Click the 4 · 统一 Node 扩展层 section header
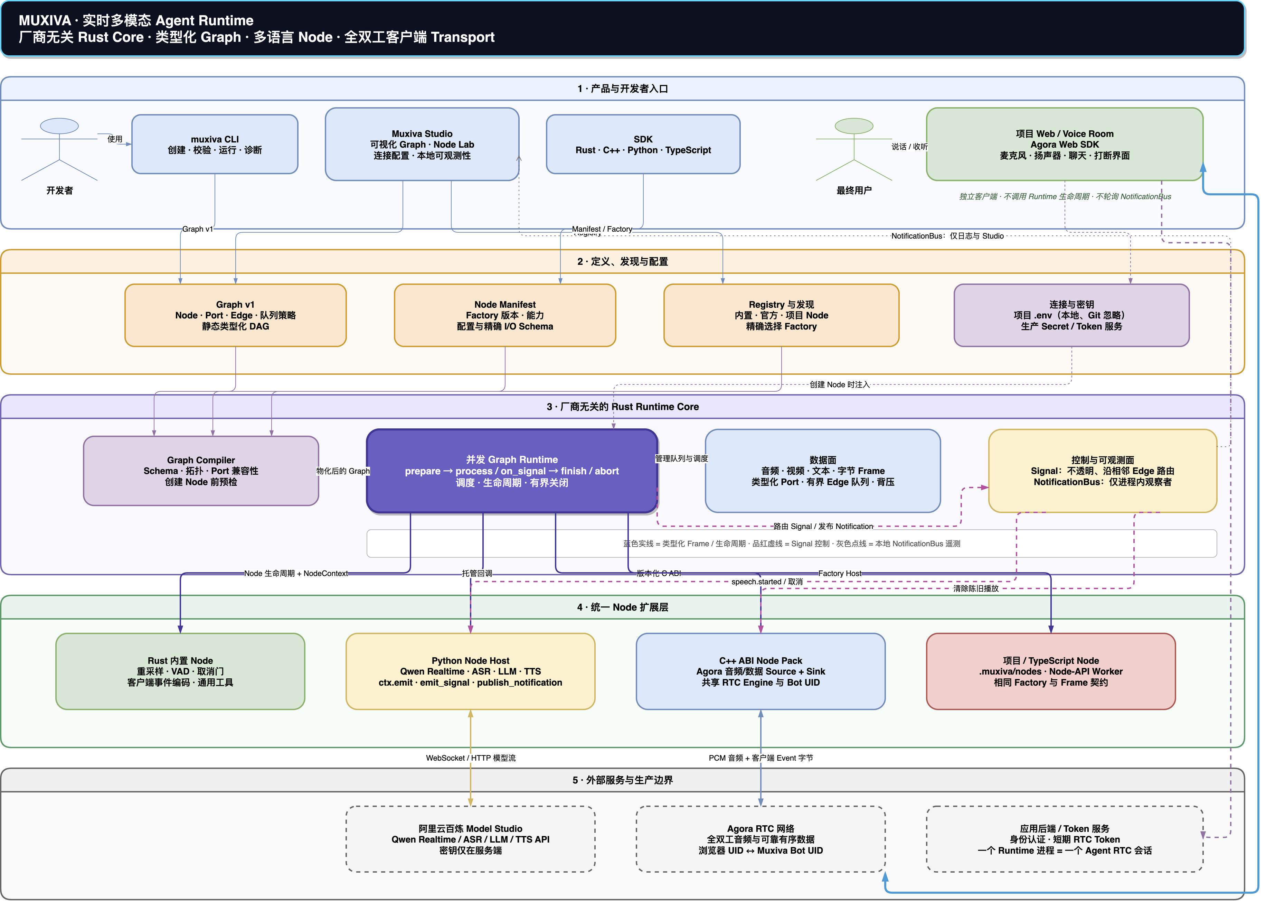Viewport: 1266px width, 901px height. point(623,607)
